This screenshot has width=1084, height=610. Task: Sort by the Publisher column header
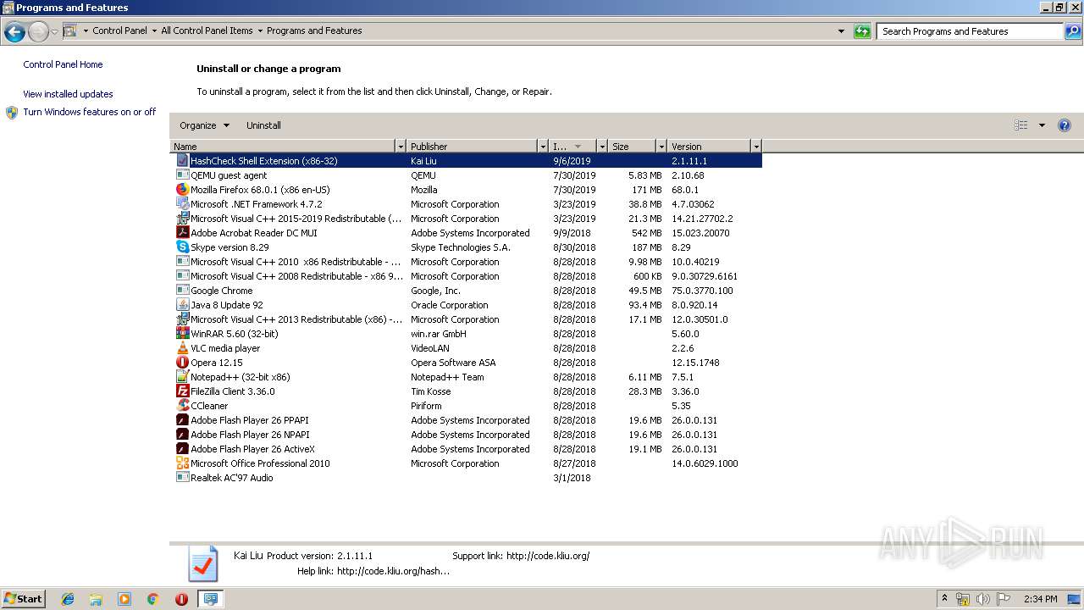pyautogui.click(x=472, y=147)
